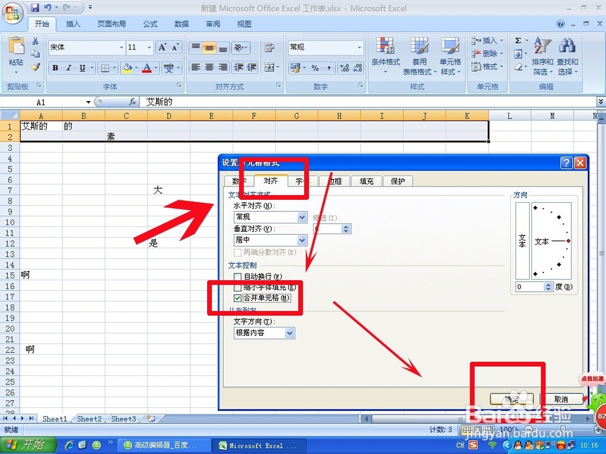Enable the 缩小字体填充 shrink to fit option
606x454 pixels.
pyautogui.click(x=236, y=287)
